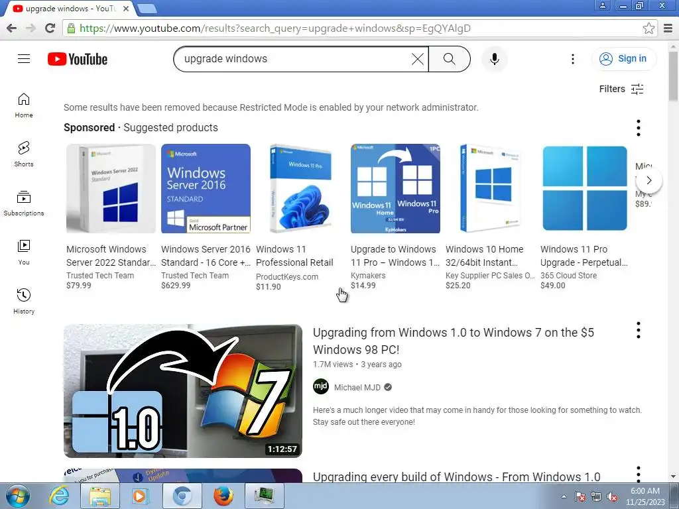
Task: Open Windows 10 Home 32/64bit product link
Action: pos(485,256)
